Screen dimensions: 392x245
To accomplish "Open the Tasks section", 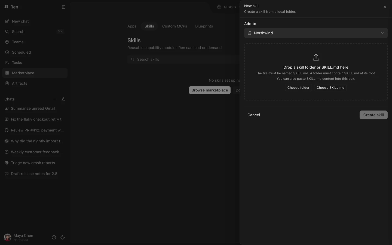I will [x=35, y=63].
